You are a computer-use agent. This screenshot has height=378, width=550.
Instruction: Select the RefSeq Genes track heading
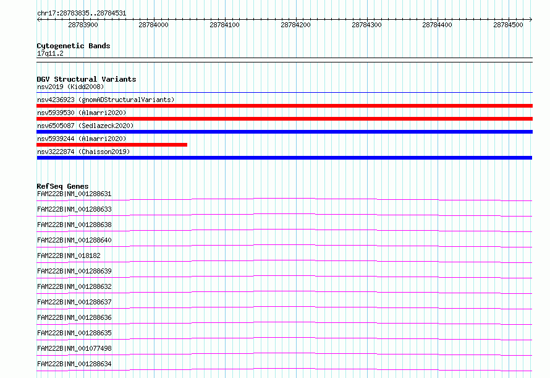click(x=62, y=186)
